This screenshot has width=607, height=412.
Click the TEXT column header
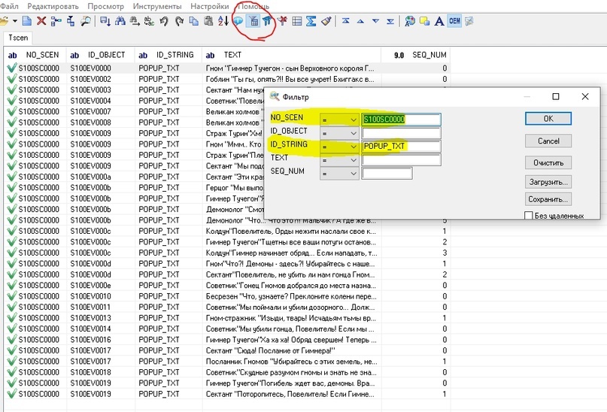pyautogui.click(x=232, y=55)
